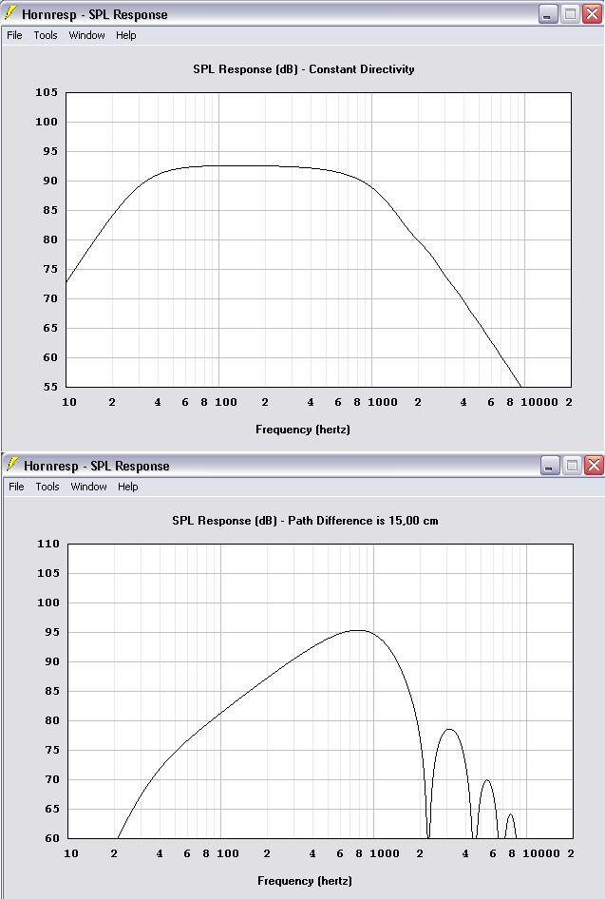Open Tools menu in Constant Directivity window
The height and width of the screenshot is (899, 605).
click(x=46, y=35)
